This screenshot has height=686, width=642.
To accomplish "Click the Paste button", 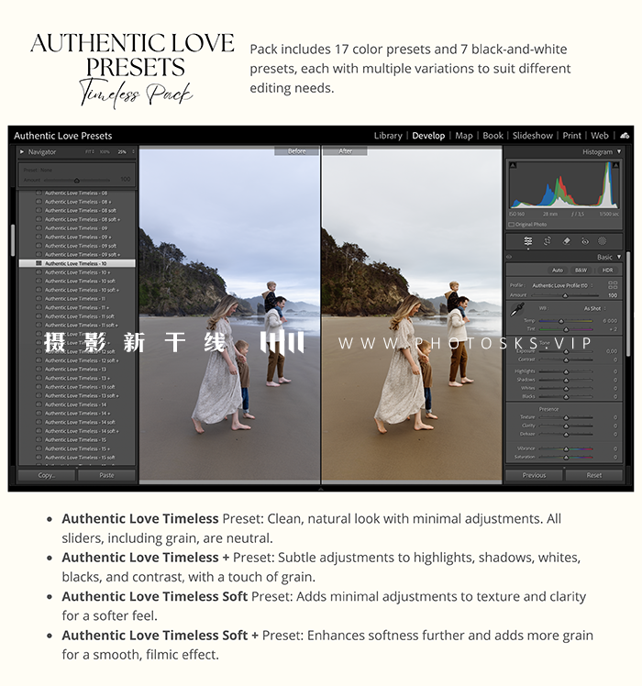I will pos(106,475).
